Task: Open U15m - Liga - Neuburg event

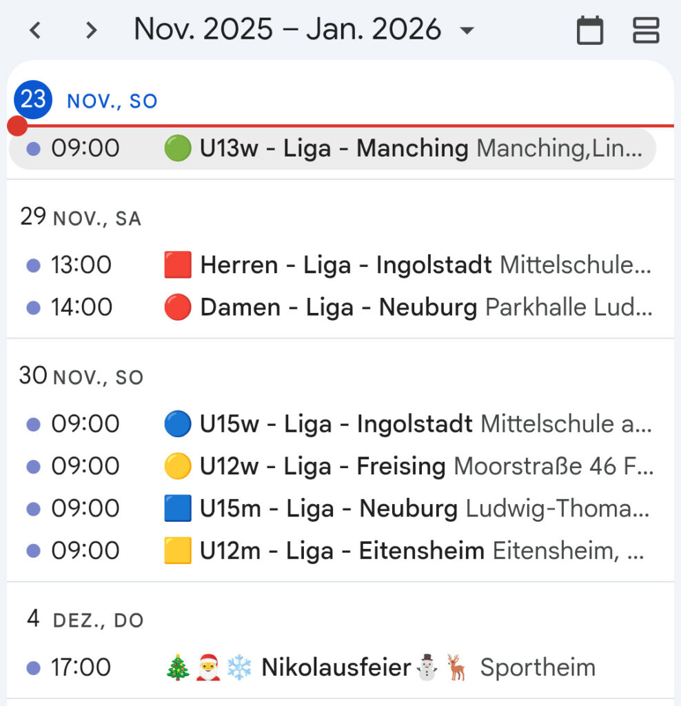Action: pyautogui.click(x=328, y=509)
